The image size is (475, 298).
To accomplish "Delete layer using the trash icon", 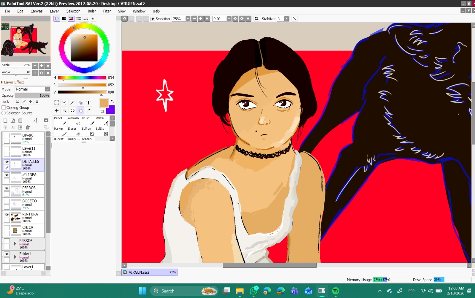I will [x=28, y=127].
